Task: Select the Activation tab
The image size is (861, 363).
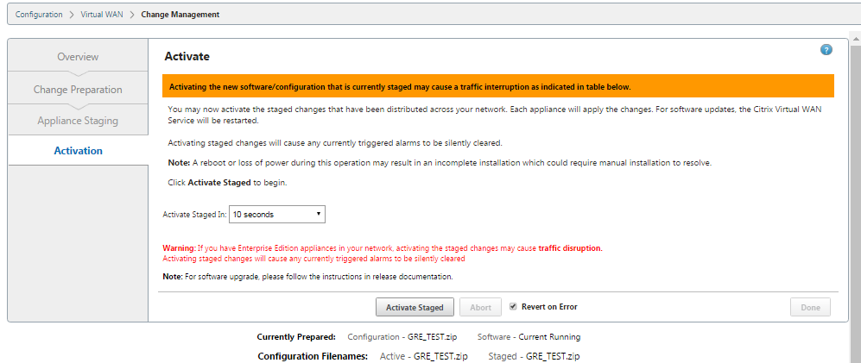Action: tap(78, 151)
